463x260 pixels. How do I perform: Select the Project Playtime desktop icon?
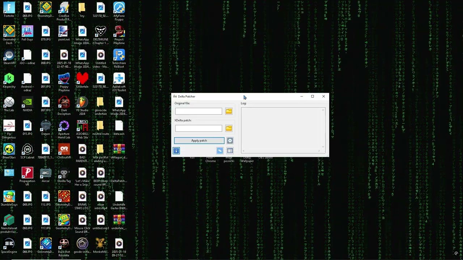pyautogui.click(x=119, y=35)
